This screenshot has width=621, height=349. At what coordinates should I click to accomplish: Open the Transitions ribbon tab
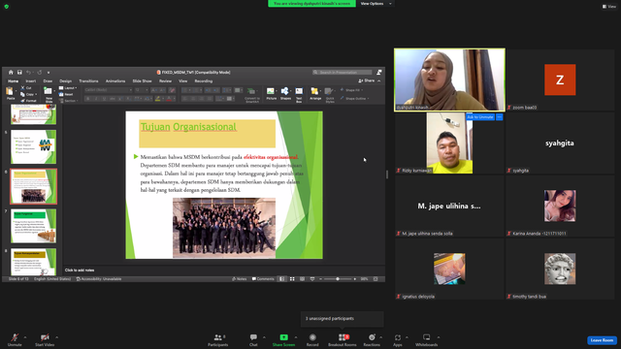coord(88,81)
